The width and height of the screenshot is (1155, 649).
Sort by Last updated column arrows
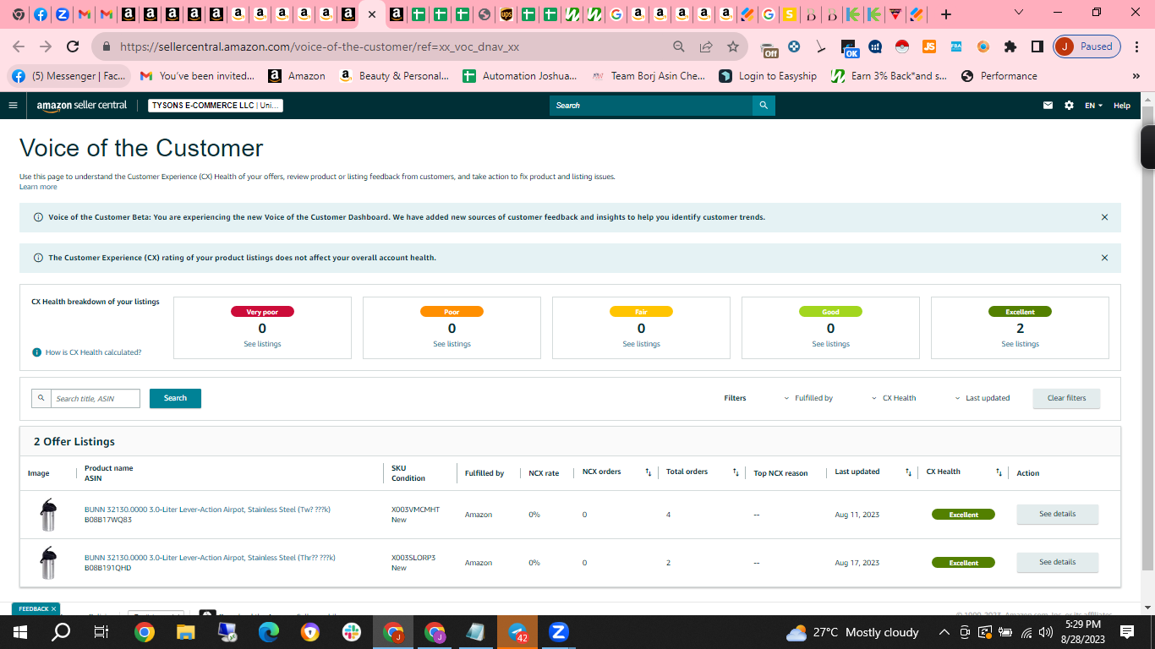point(908,472)
